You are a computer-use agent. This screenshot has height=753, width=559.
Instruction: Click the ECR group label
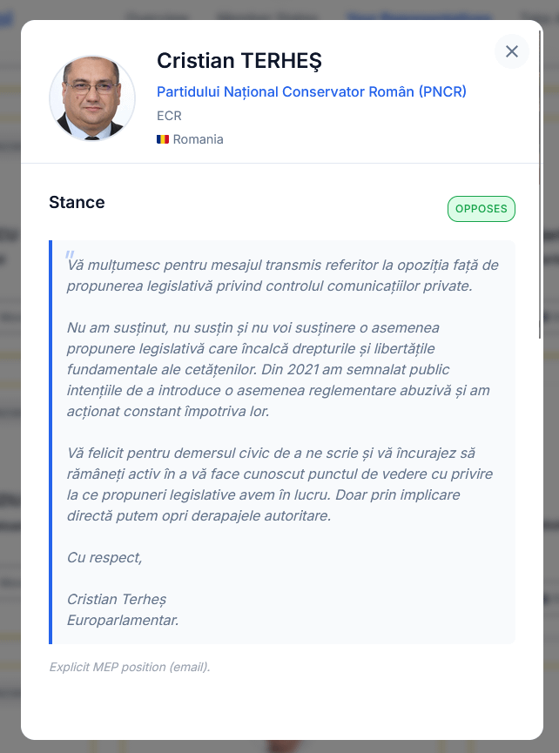click(169, 116)
